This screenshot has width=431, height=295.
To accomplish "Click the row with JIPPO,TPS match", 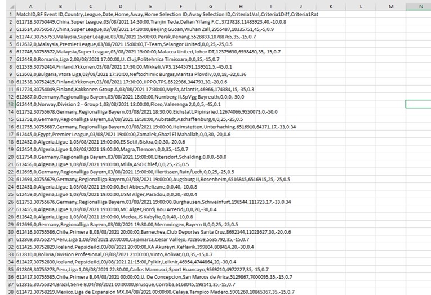I will 122,82.
